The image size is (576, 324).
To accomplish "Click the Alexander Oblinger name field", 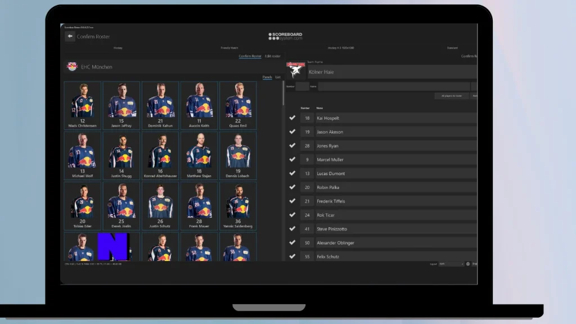I will [397, 243].
